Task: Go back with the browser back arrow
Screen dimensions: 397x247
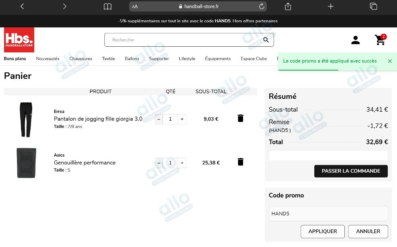Action: 22,6
